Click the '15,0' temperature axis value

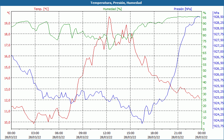click(x=7, y=67)
